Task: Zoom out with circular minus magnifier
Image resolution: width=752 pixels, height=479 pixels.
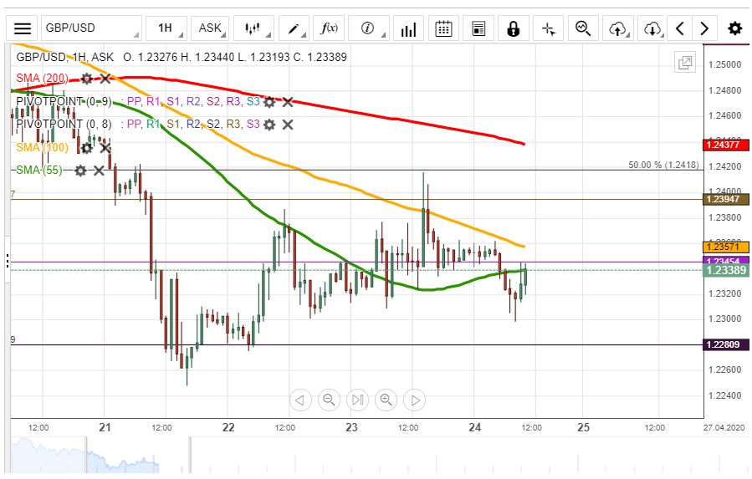Action: [329, 400]
